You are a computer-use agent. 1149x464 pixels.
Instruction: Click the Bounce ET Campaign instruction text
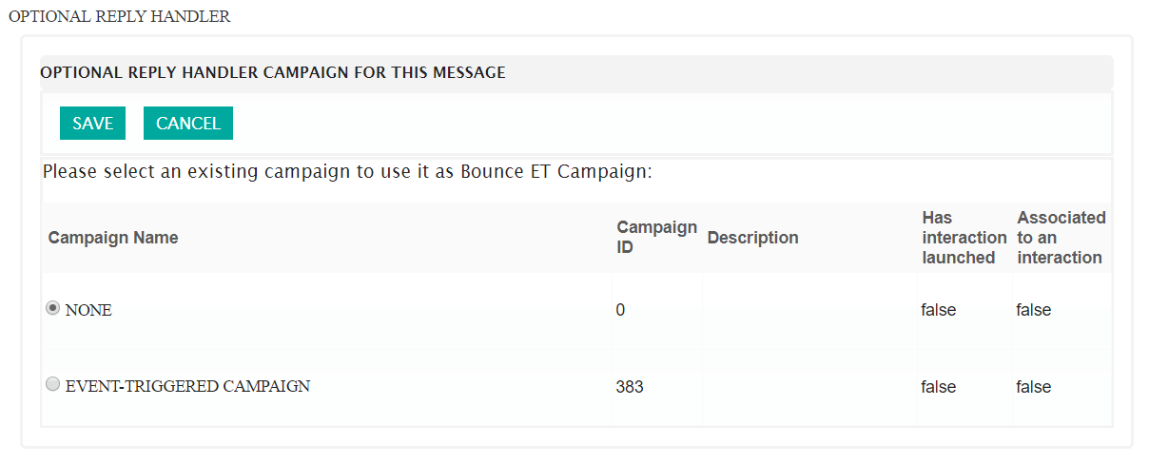tap(346, 173)
